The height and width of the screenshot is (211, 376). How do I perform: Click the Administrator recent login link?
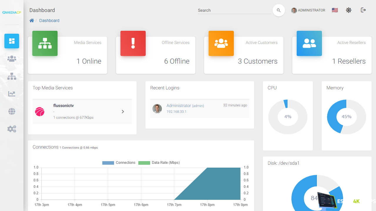pos(179,105)
